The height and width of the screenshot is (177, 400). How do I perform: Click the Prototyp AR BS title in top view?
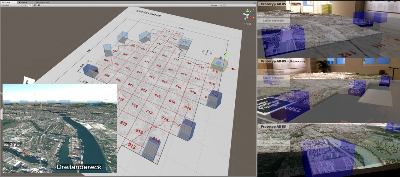click(274, 4)
